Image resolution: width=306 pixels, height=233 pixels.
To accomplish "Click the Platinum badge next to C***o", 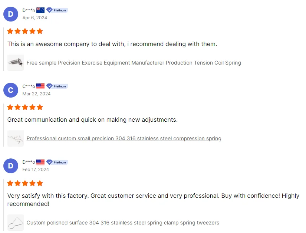I will pyautogui.click(x=57, y=86).
